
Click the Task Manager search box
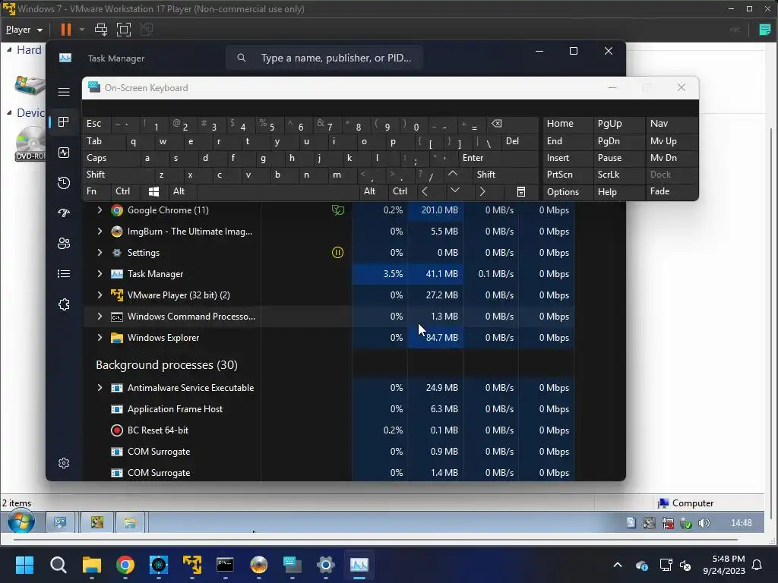[324, 58]
